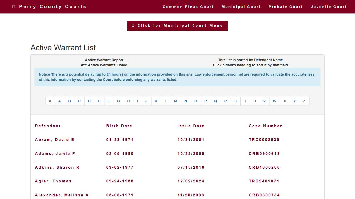355x199 pixels.
Task: Sort warrants by Birth Date heading
Action: pos(119,126)
